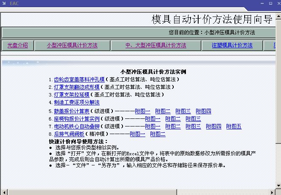Image resolution: width=281 pixels, height=195 pixels.
Task: Click the 您目前的位置 location text
Action: click(x=212, y=33)
